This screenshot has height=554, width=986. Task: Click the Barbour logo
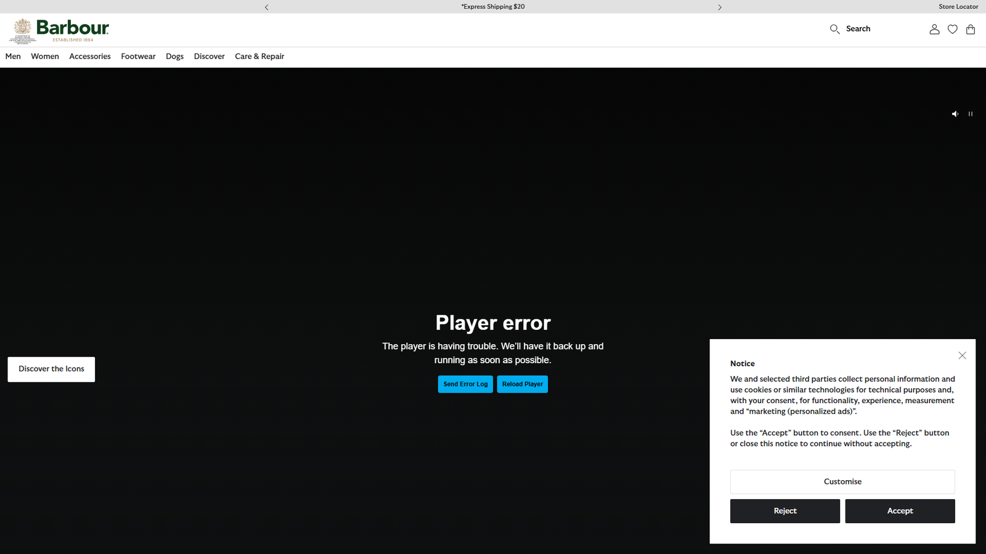click(x=60, y=30)
